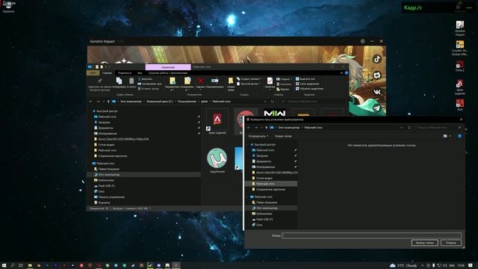Select Libraries (Библиотеки) in Explorer sidebar

click(106, 180)
